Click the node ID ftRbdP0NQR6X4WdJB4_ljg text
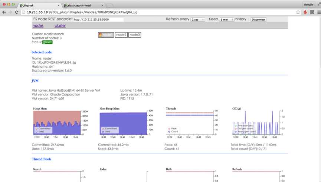This screenshot has height=182, width=321. point(54,63)
